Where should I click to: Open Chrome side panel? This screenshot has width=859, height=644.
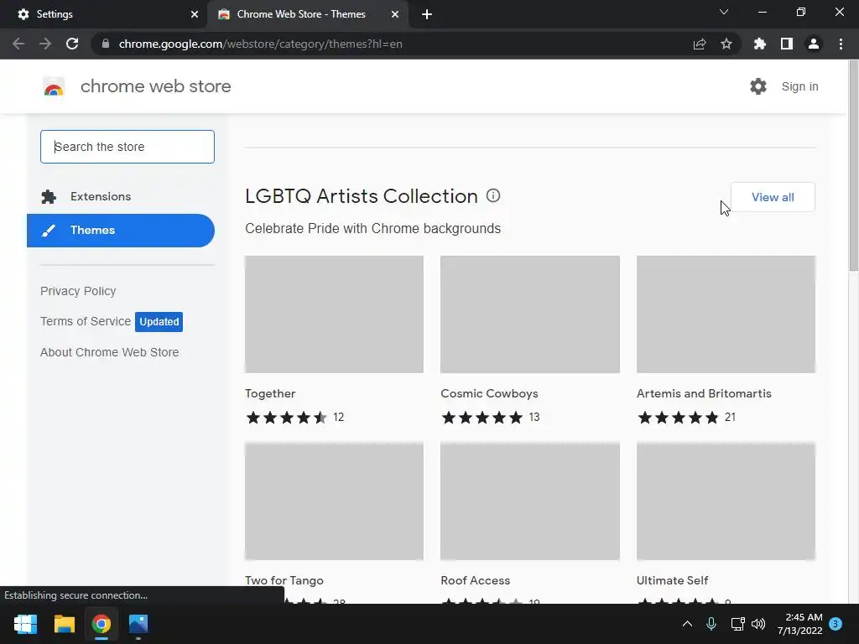click(787, 44)
